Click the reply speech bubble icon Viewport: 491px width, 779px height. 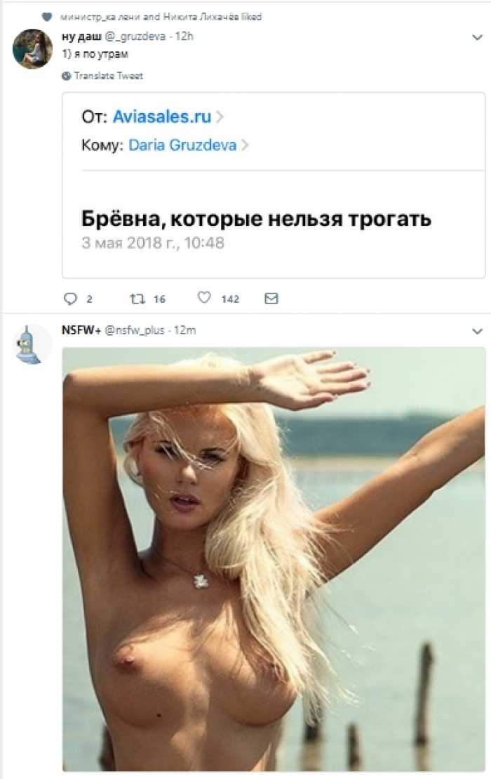(70, 299)
